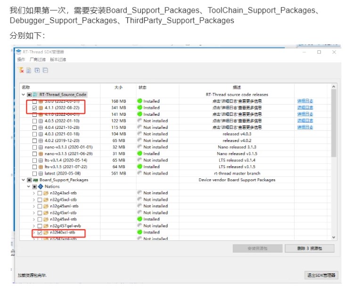345x295 pixels.
Task: Click the 退出SDK管理器 button
Action: point(321,275)
